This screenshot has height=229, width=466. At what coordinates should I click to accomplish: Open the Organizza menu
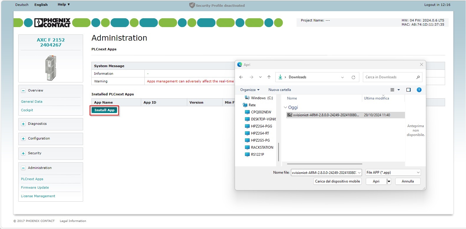(250, 90)
